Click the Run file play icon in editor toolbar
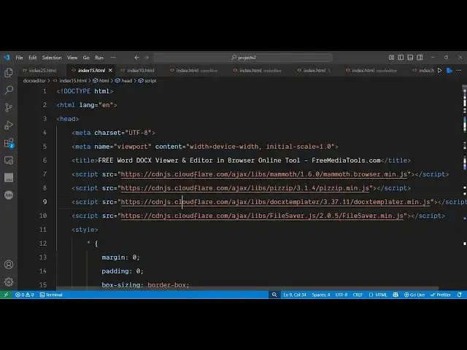467x350 pixels. [x=439, y=71]
